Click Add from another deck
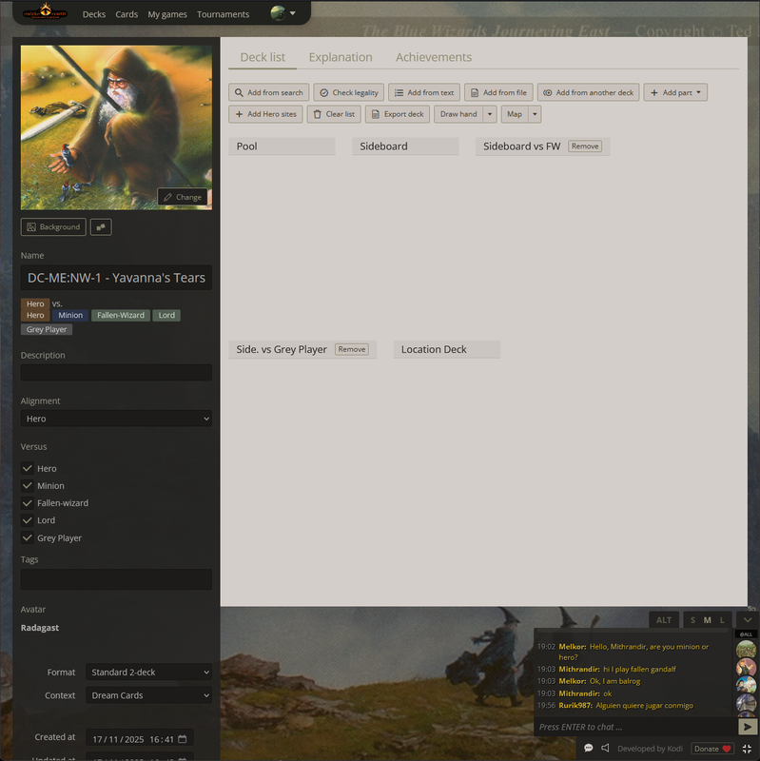760x761 pixels. coord(588,92)
